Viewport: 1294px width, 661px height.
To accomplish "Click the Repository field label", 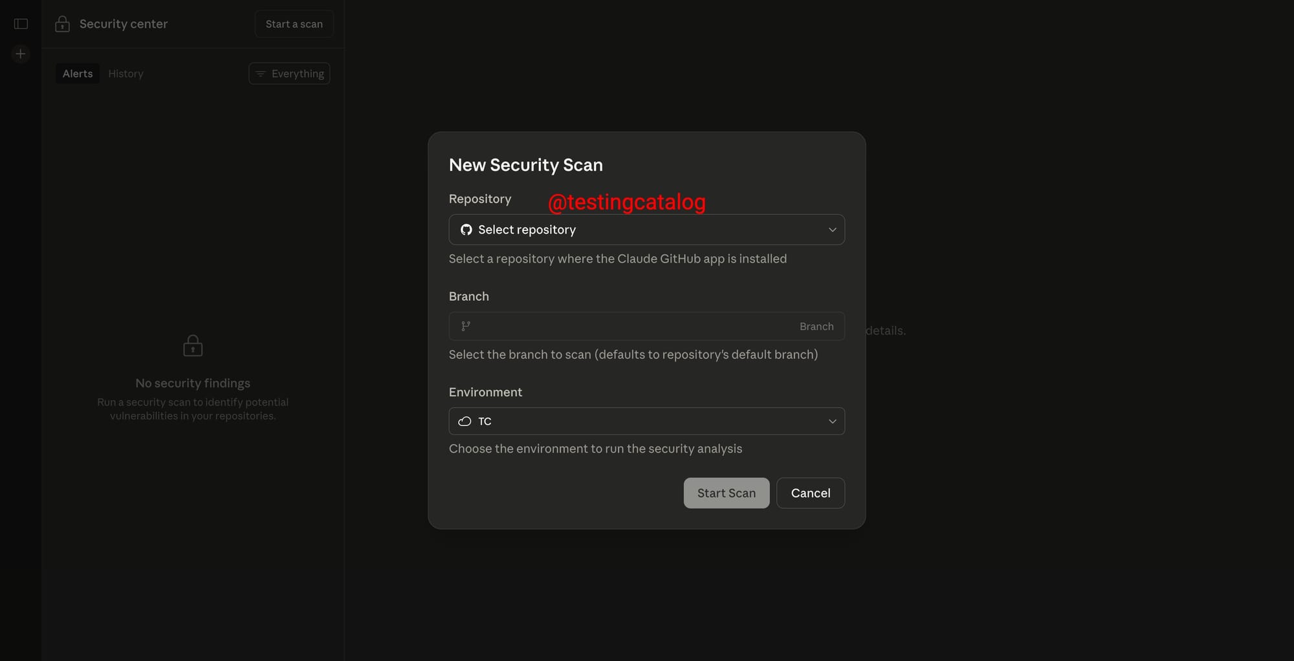I will (480, 199).
